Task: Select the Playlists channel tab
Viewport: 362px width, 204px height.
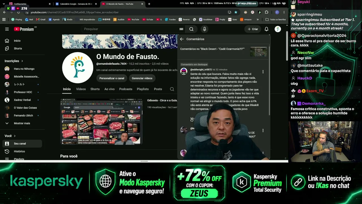Action: coord(143,89)
